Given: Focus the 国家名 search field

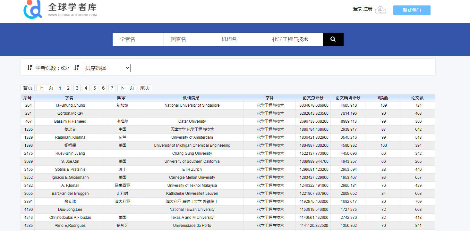Looking at the screenshot, I should [189, 39].
